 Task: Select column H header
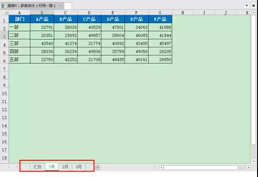tap(183, 13)
